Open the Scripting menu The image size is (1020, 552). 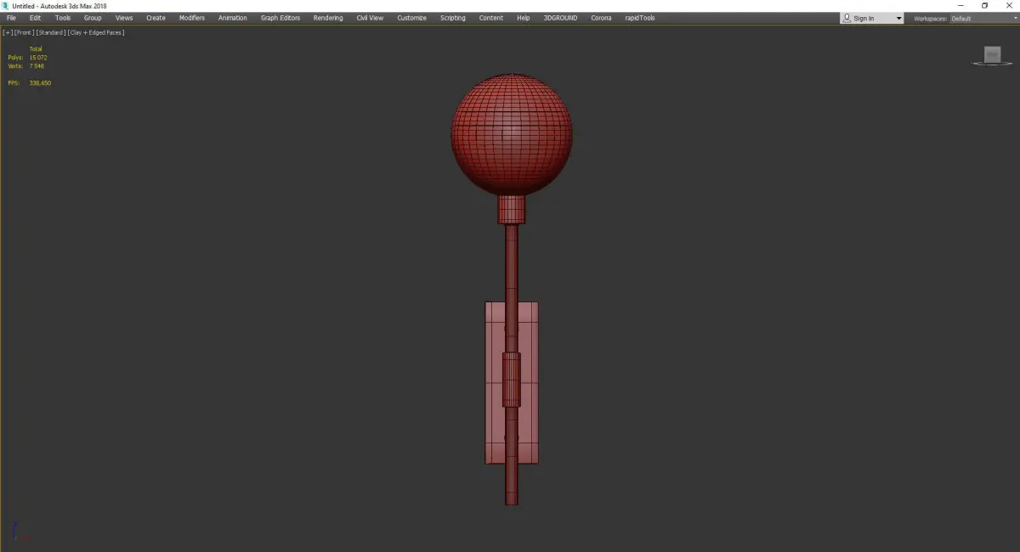[x=453, y=18]
